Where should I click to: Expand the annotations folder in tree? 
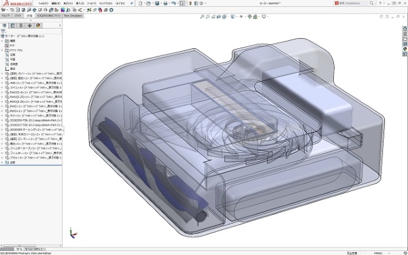coord(2,50)
